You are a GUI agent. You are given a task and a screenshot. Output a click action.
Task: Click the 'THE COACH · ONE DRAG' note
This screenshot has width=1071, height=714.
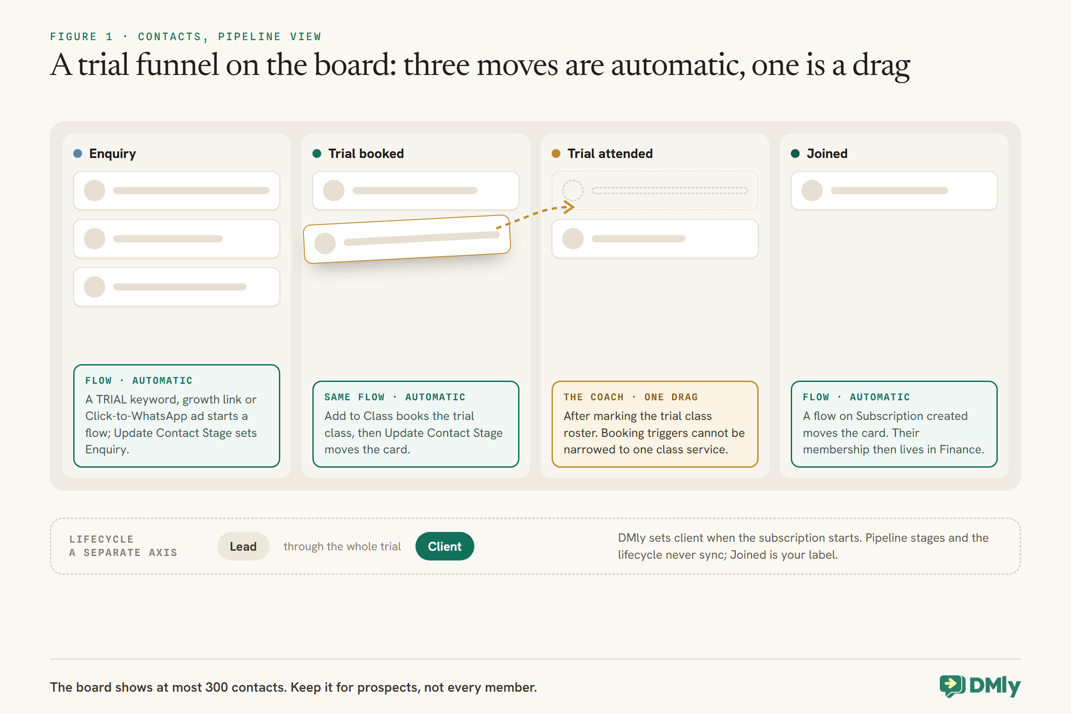tap(655, 424)
